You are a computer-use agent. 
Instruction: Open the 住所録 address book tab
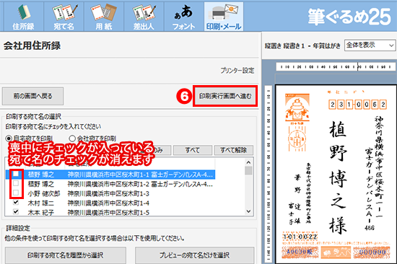23,17
